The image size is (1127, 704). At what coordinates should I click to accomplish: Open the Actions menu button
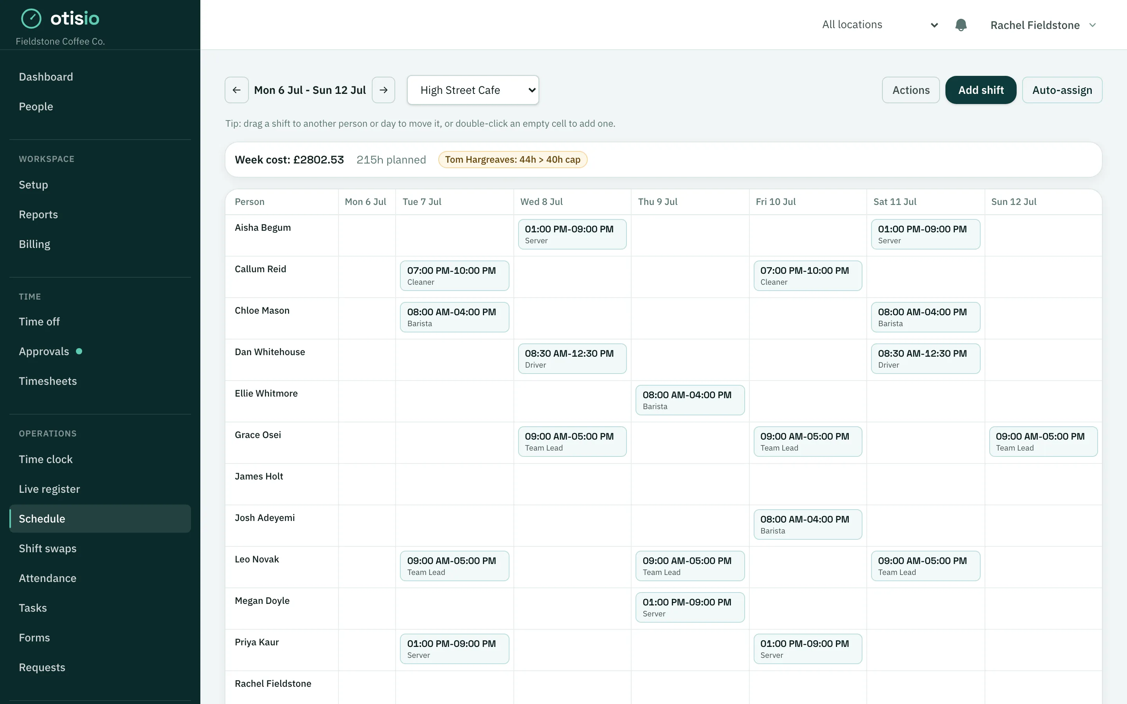tap(911, 90)
